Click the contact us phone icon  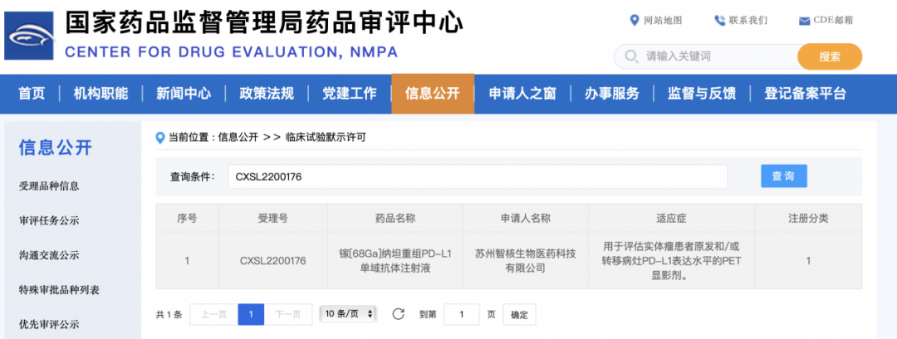(719, 21)
